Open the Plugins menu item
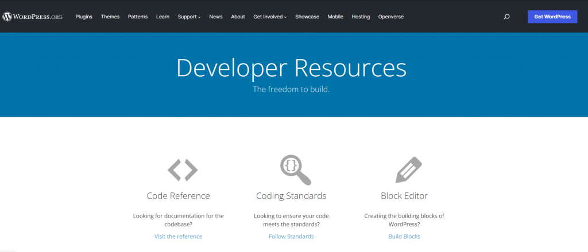The height and width of the screenshot is (252, 588). [84, 17]
